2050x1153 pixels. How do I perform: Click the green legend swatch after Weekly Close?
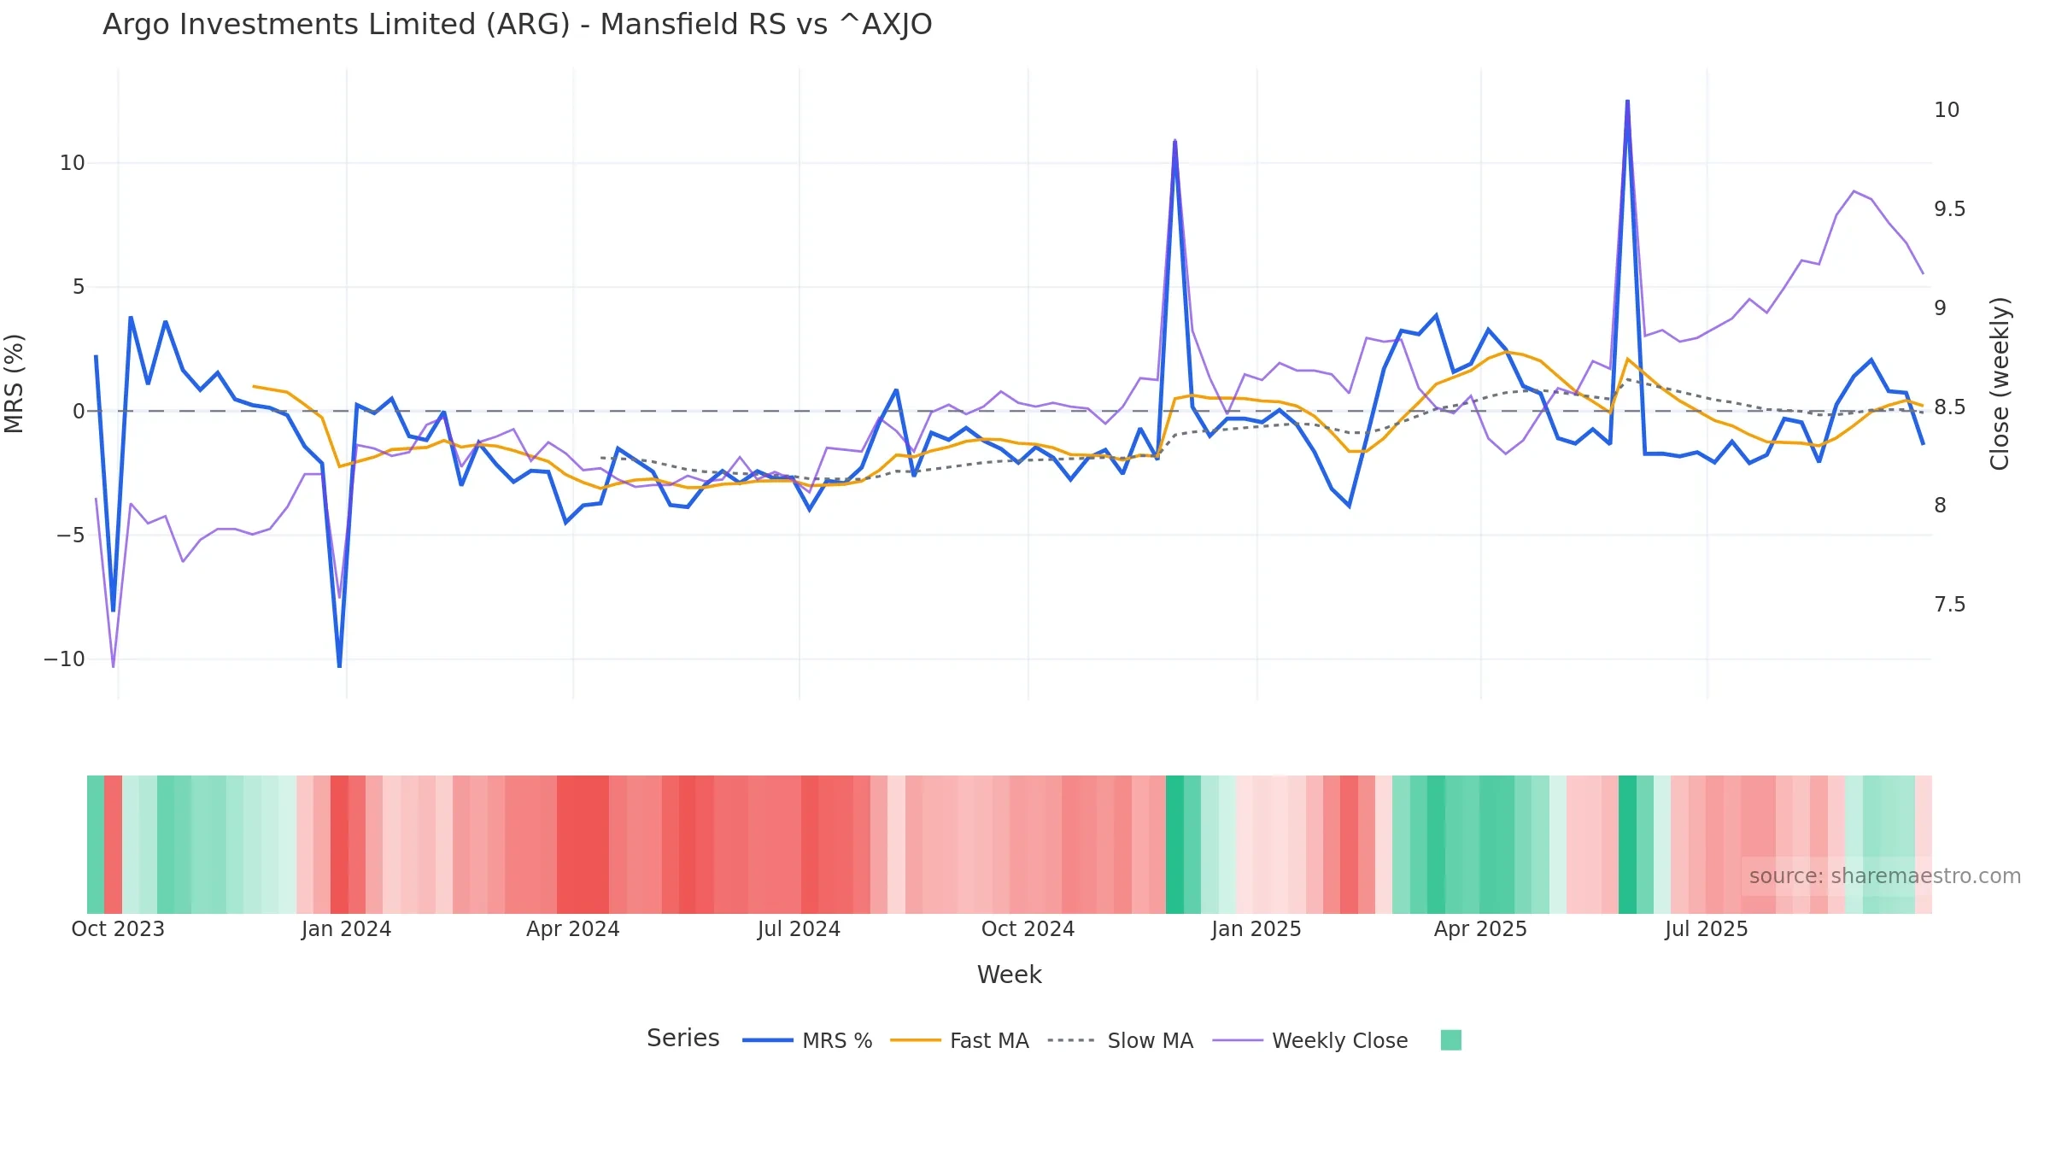point(1450,1040)
